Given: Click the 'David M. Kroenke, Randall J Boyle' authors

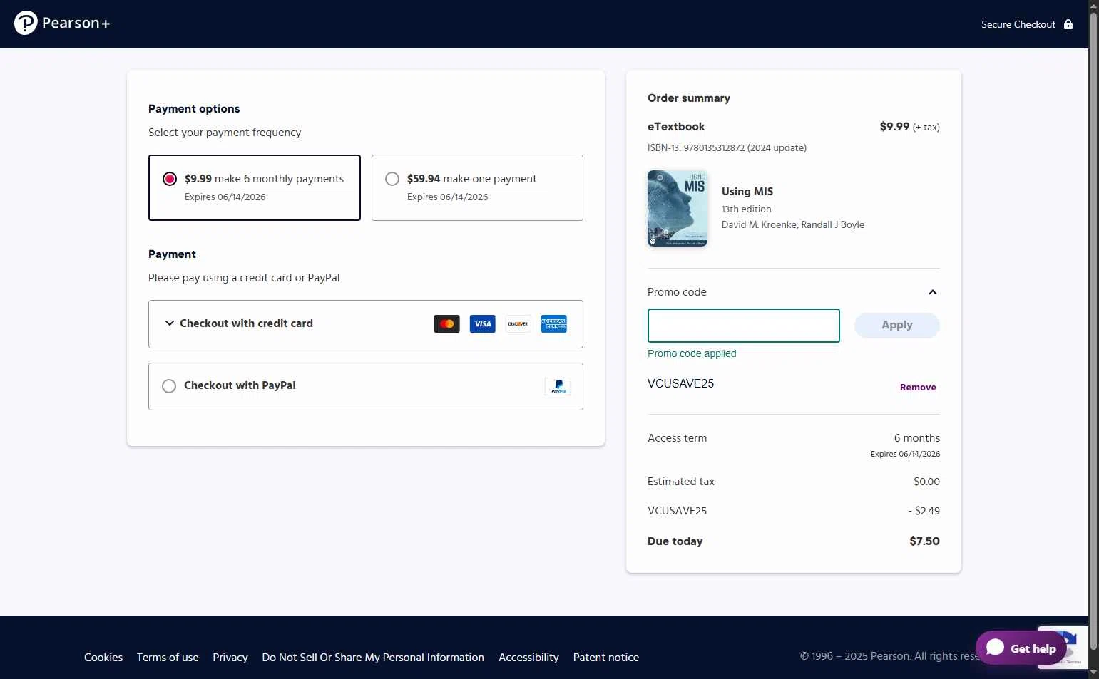Looking at the screenshot, I should (x=793, y=224).
